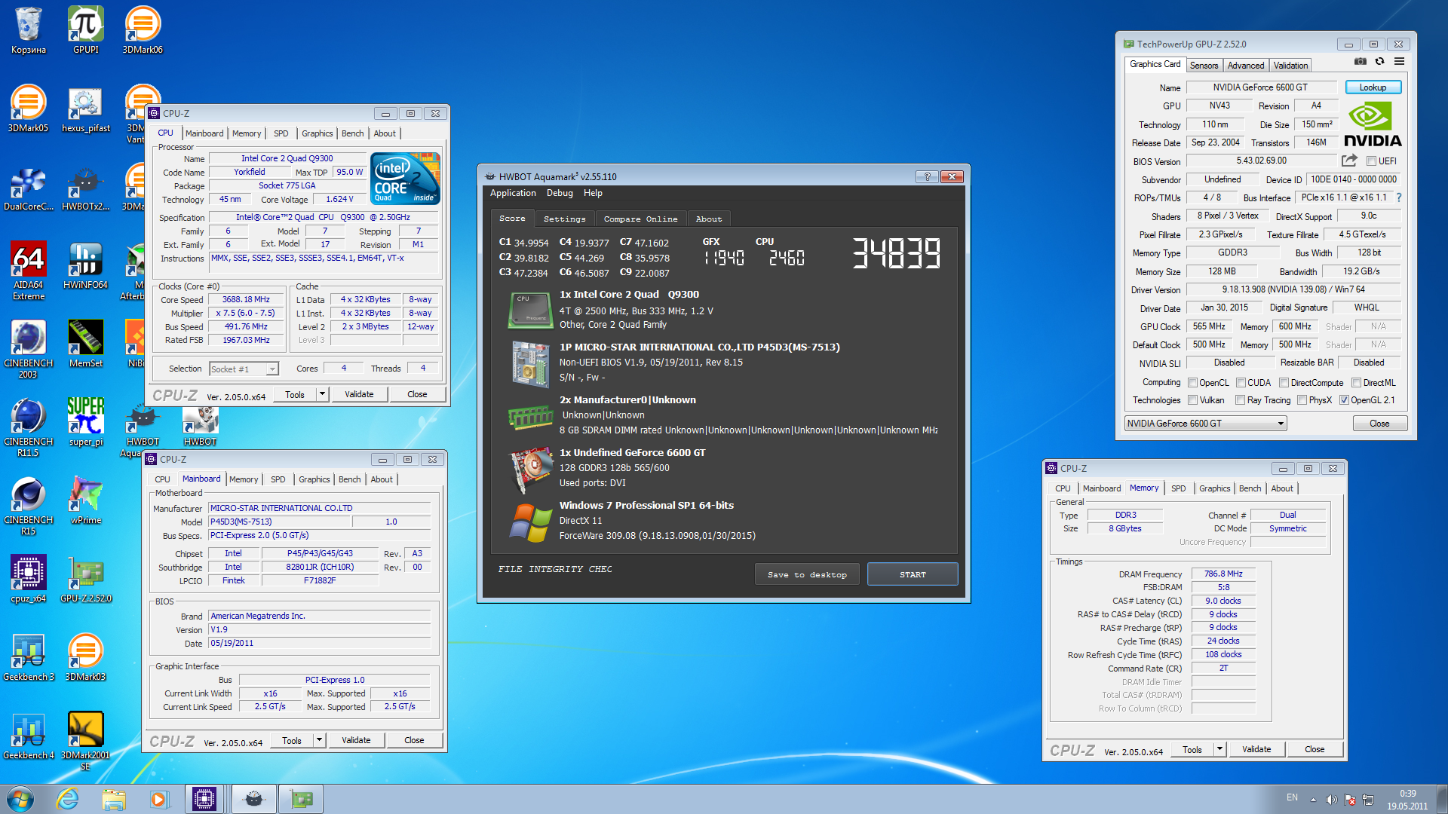Click the clock showing 0:39 in taskbar
This screenshot has height=814, width=1448.
pyautogui.click(x=1407, y=794)
